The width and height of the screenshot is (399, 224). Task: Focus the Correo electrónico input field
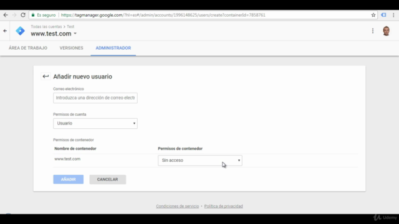(x=95, y=98)
